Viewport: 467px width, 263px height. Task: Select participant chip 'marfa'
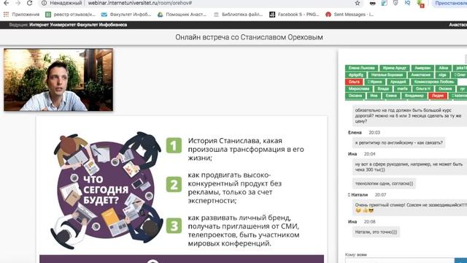(x=402, y=88)
